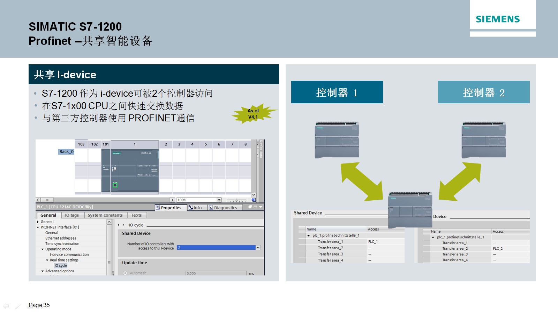Click the previous slide arrow icon

(x=6, y=306)
